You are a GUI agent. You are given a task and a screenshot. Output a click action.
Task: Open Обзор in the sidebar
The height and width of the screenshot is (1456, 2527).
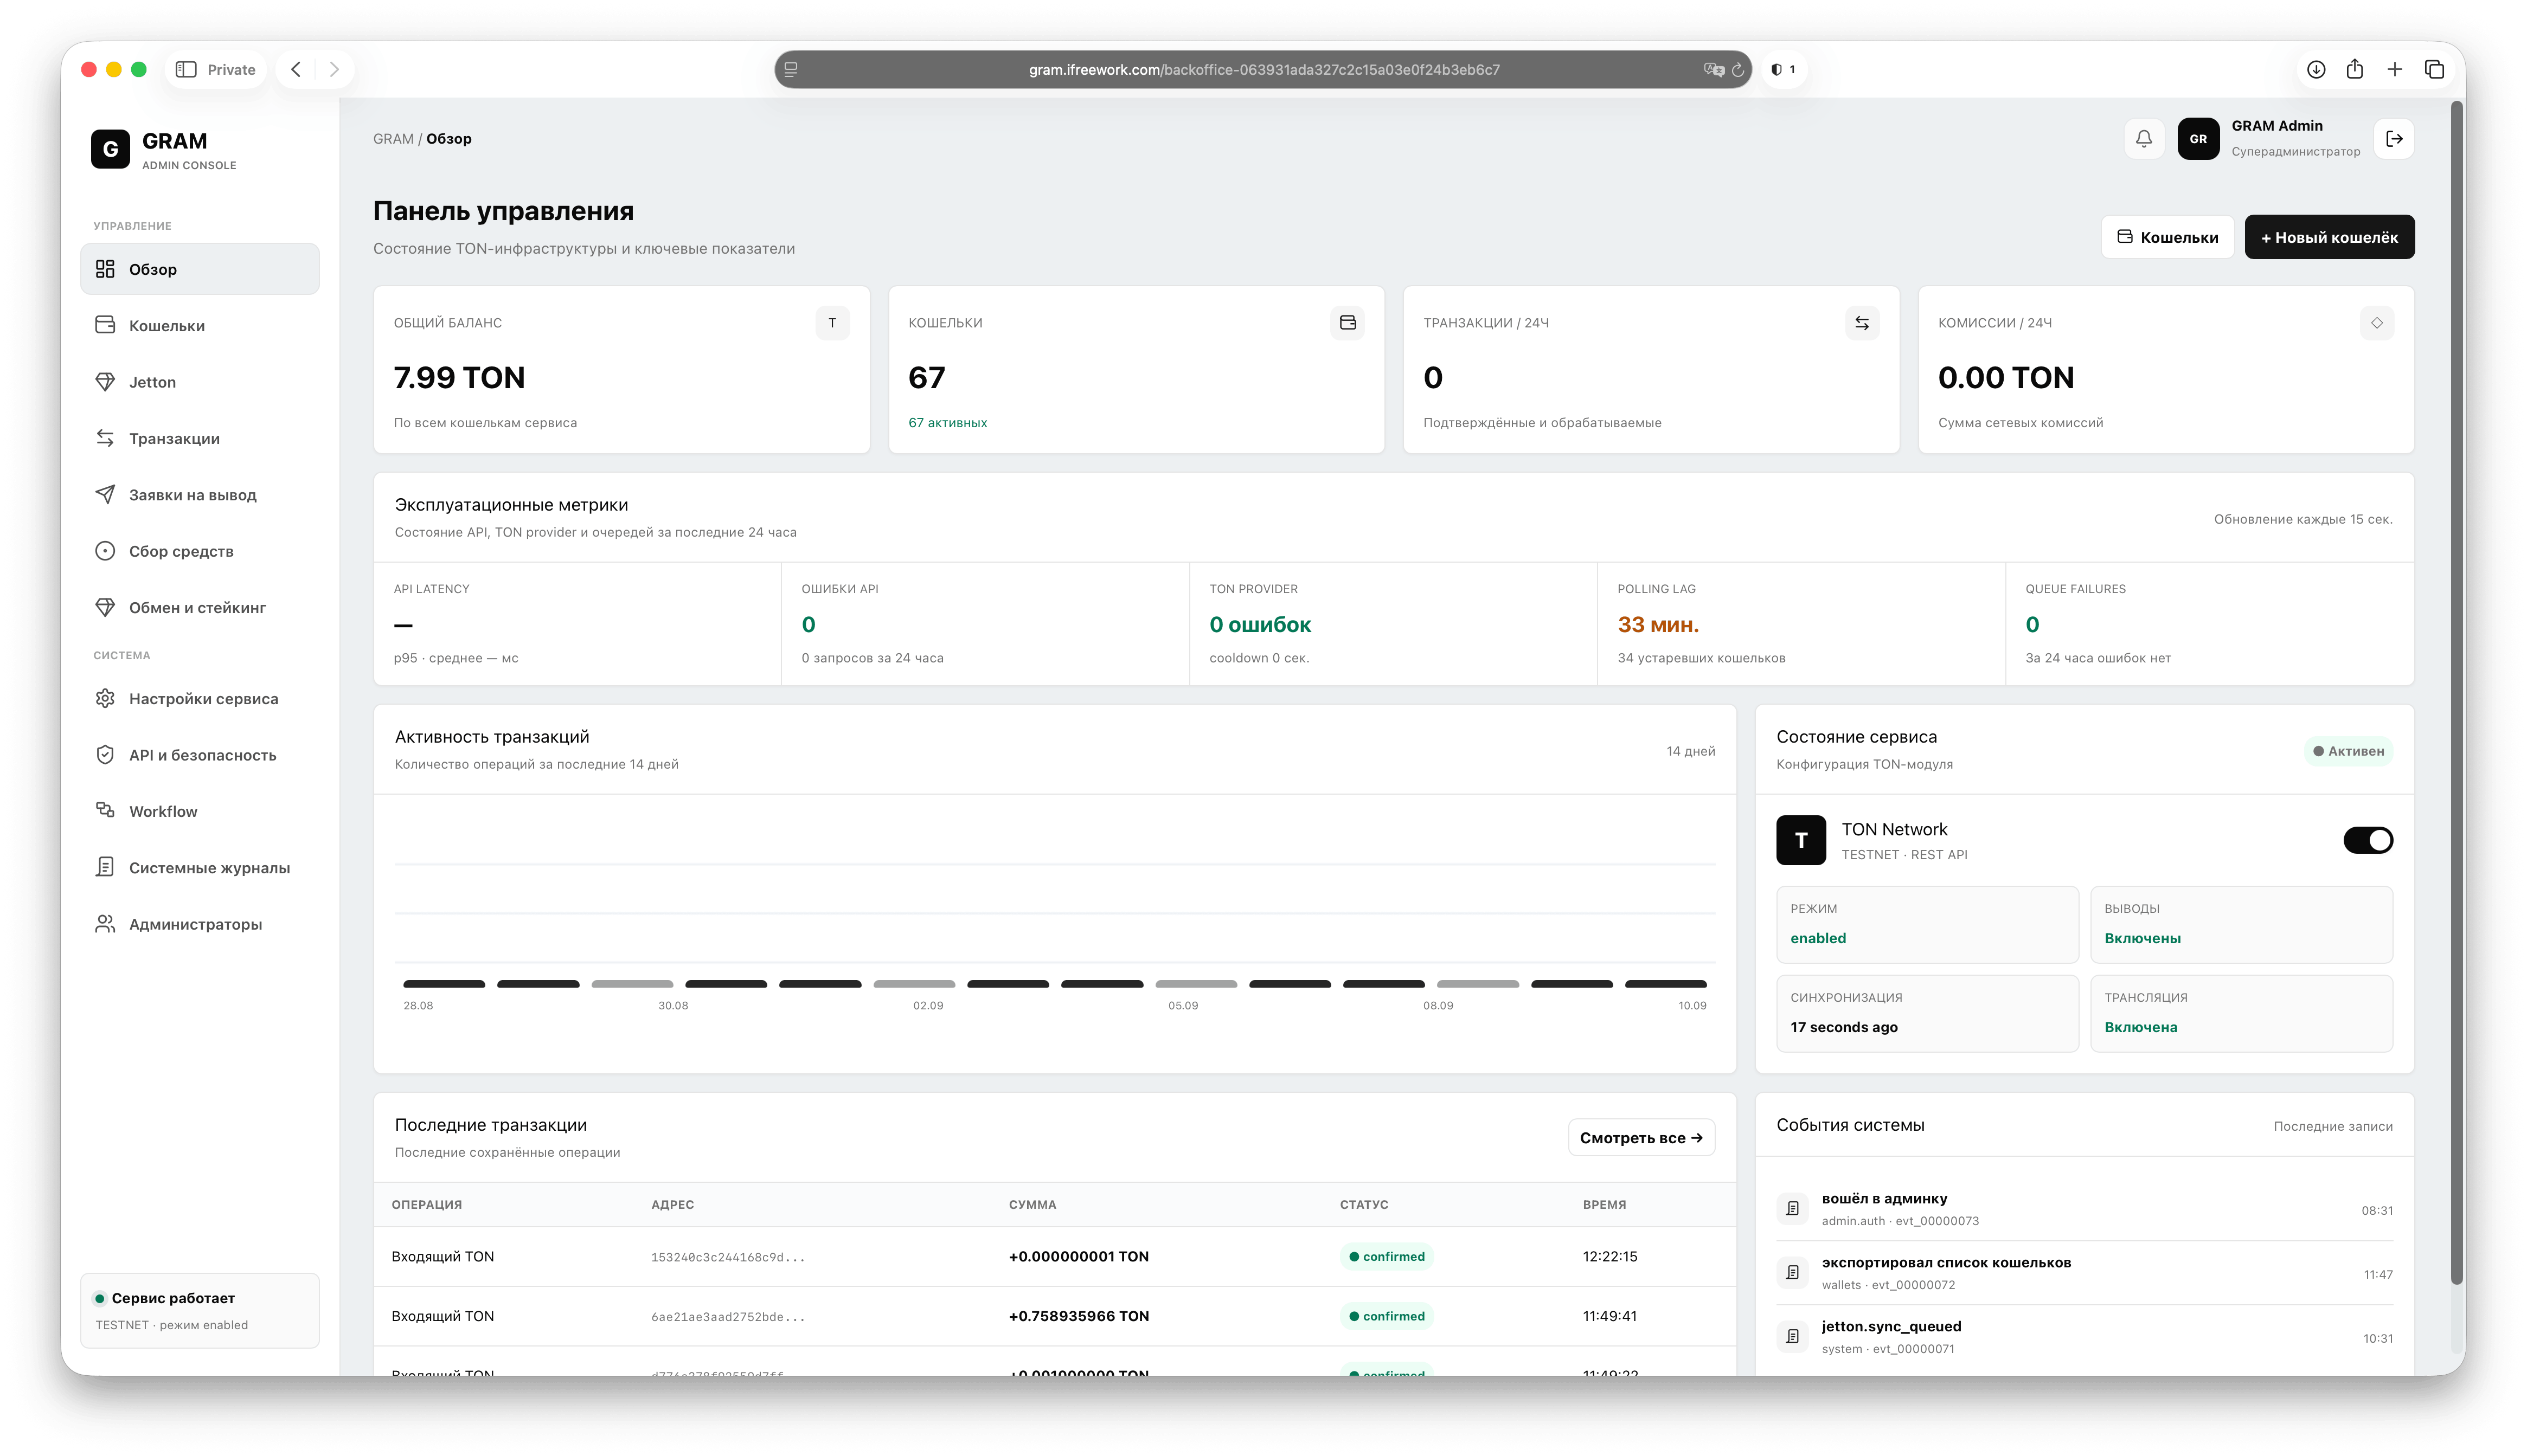[200, 269]
